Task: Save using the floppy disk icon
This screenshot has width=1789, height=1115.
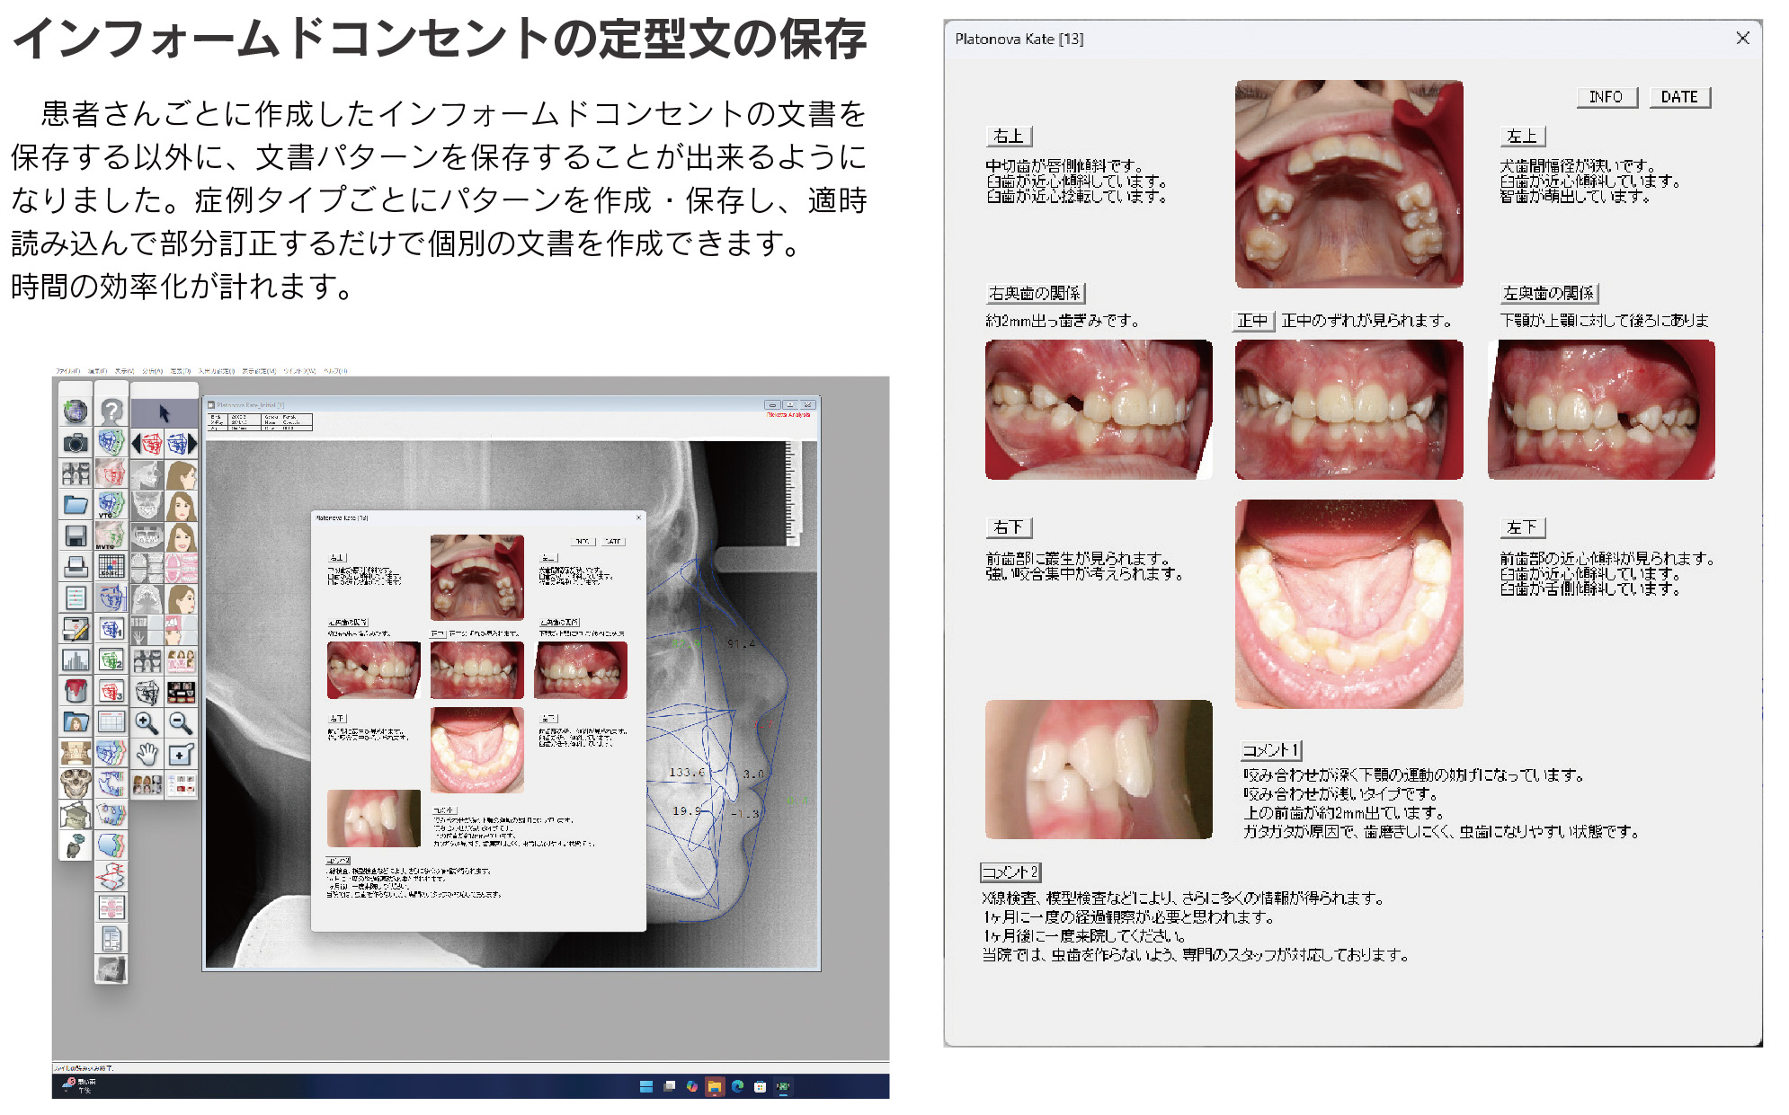Action: (76, 536)
